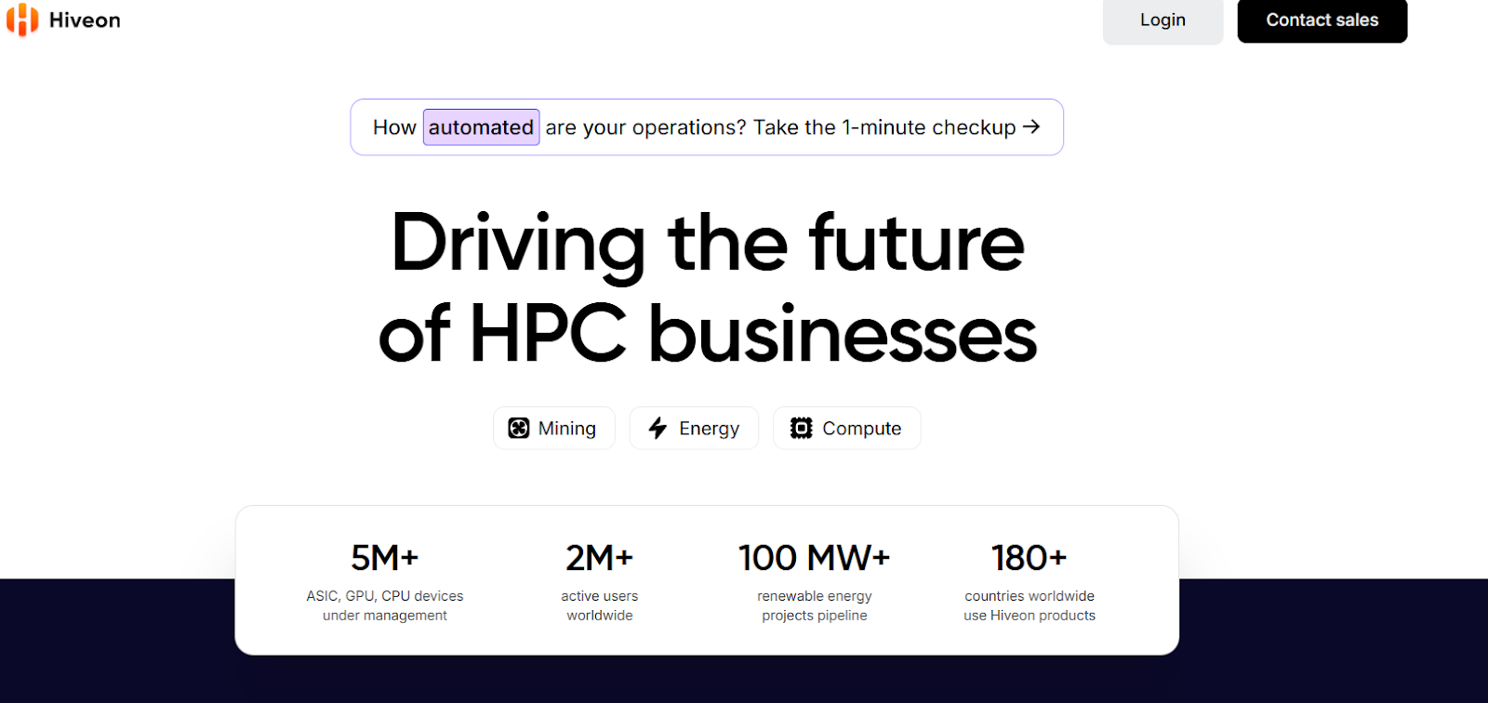Select the Energy tab

694,428
